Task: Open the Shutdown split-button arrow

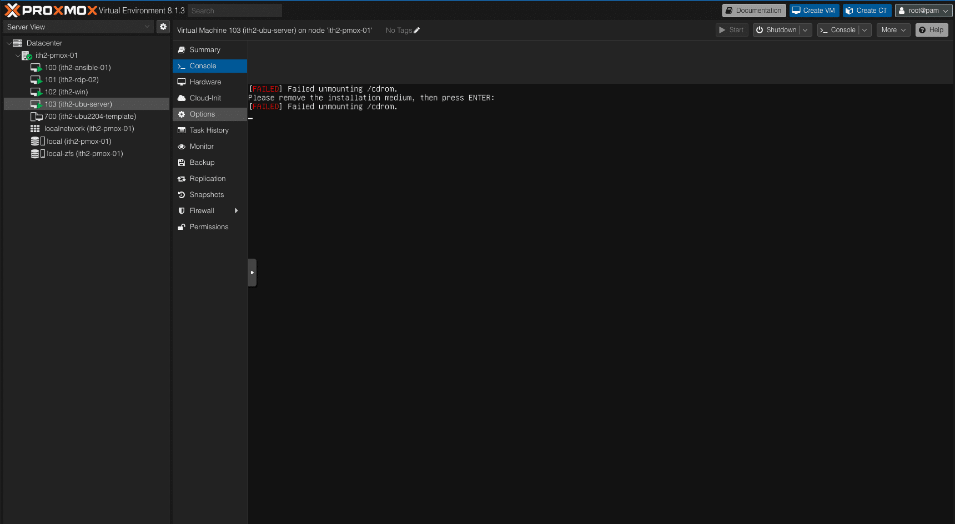Action: tap(806, 29)
